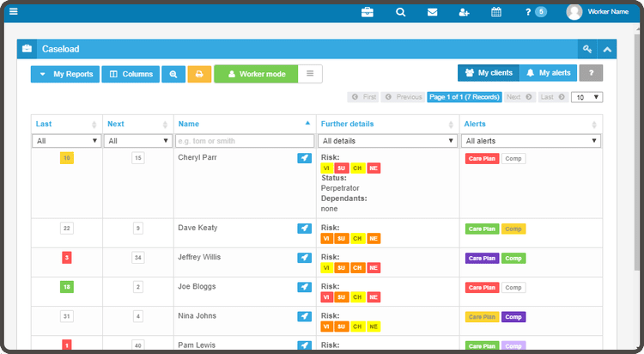The width and height of the screenshot is (644, 354).
Task: Click the Worker Name avatar
Action: pyautogui.click(x=574, y=12)
